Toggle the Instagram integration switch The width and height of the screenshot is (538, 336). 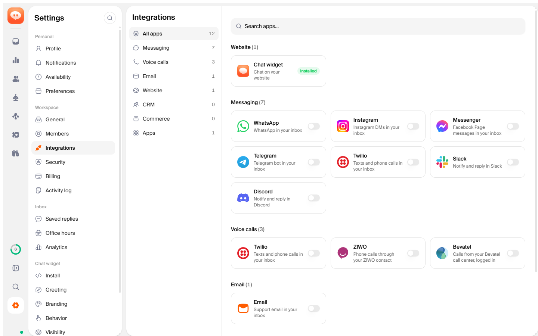pos(413,126)
